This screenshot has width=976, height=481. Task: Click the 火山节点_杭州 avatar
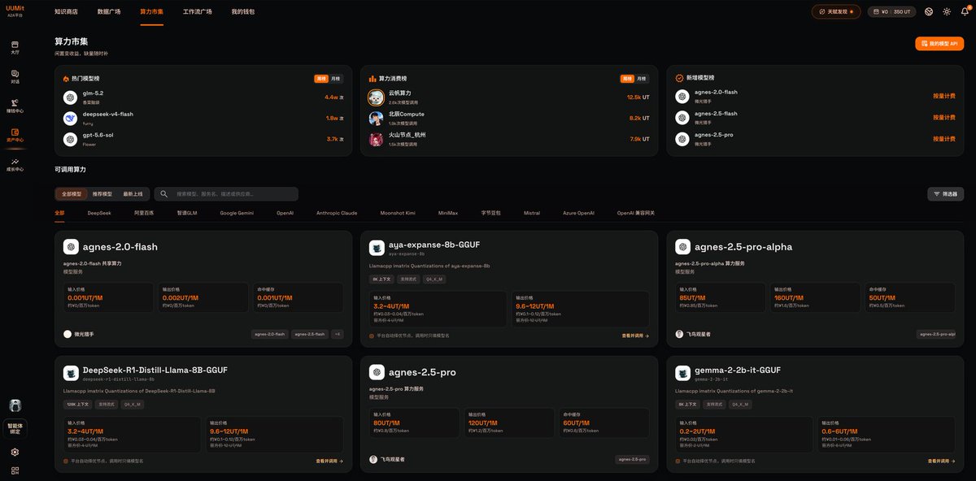coord(376,139)
